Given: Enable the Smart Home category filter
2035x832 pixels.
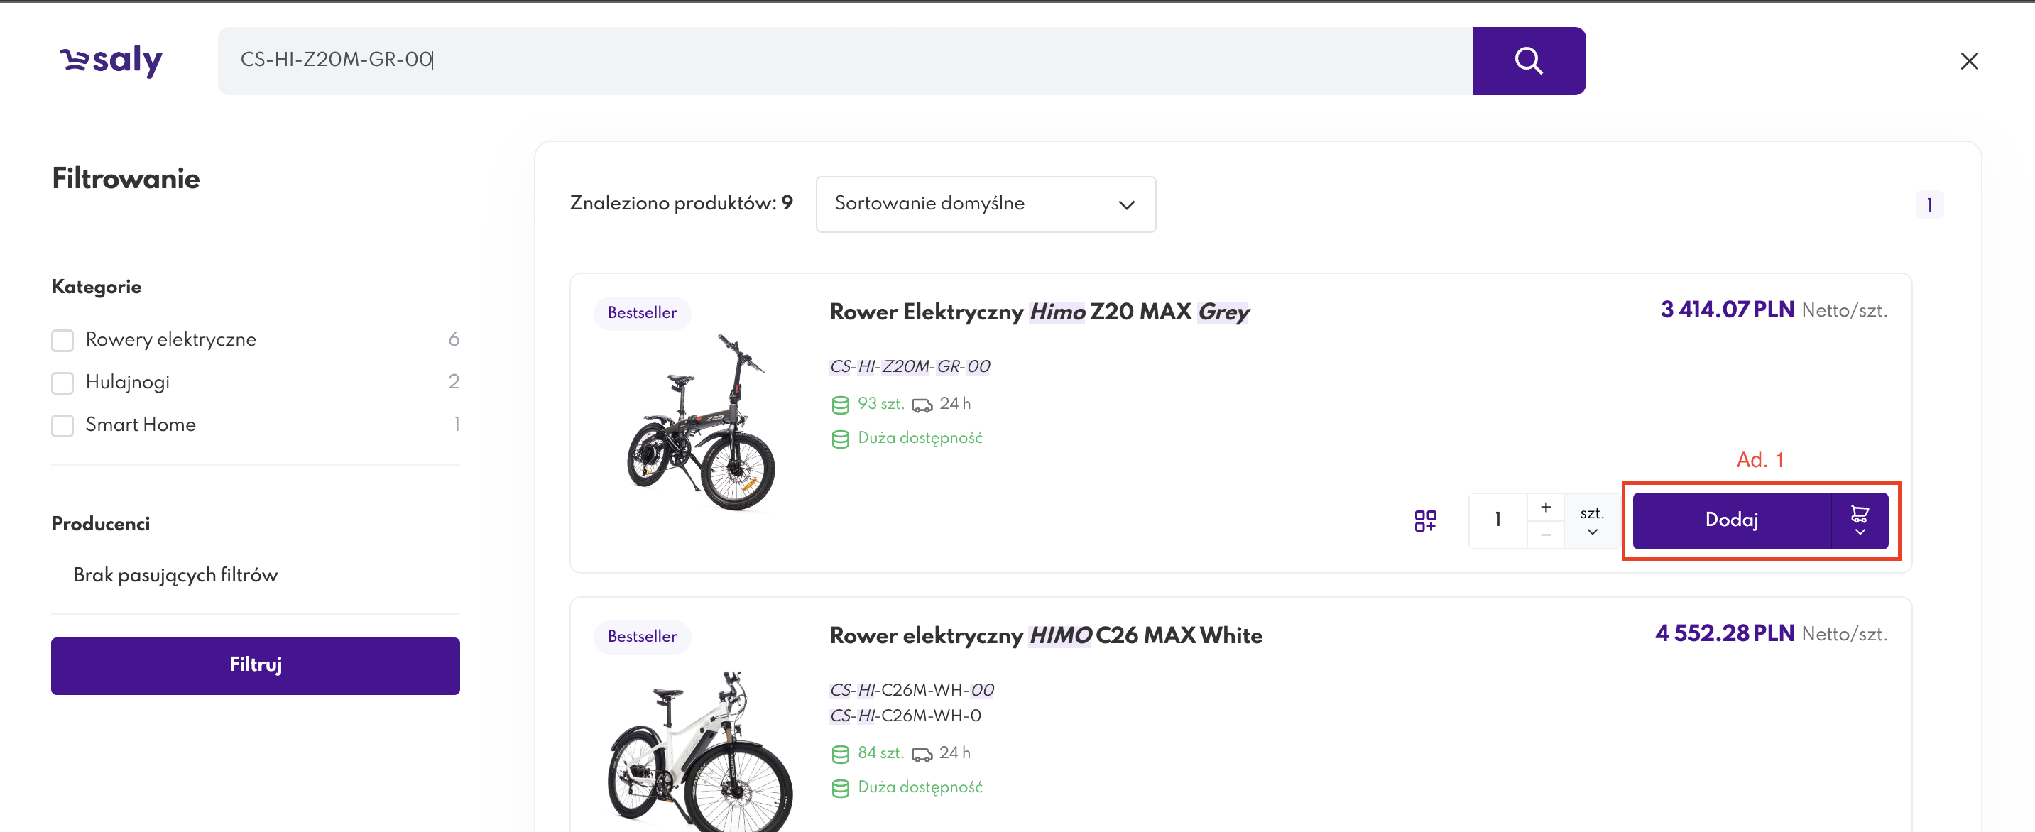Looking at the screenshot, I should (x=62, y=426).
